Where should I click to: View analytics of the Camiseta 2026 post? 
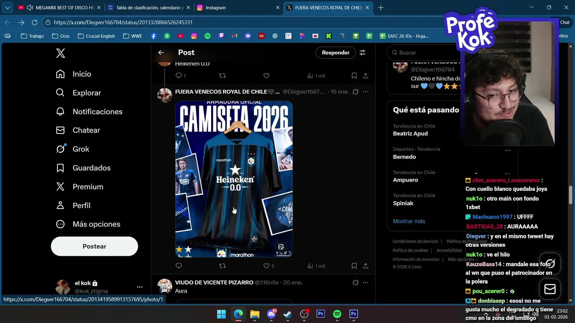point(316,266)
